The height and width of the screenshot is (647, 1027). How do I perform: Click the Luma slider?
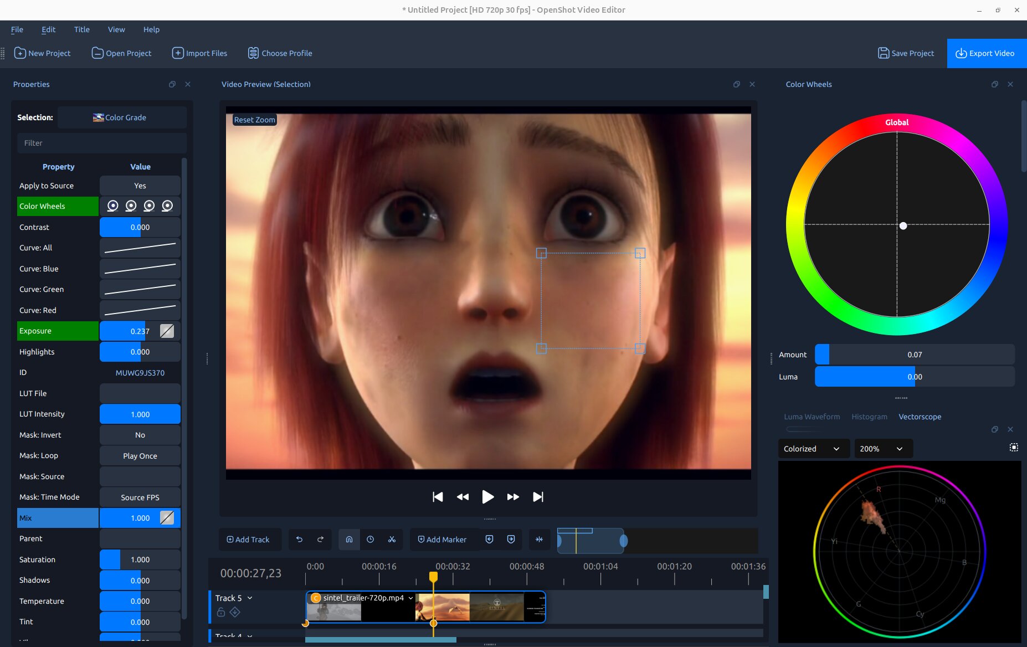[x=915, y=377]
